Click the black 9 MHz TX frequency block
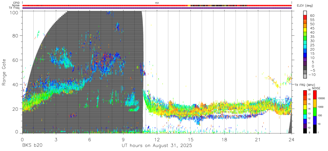The width and height of the screenshot is (328, 151). (305, 131)
